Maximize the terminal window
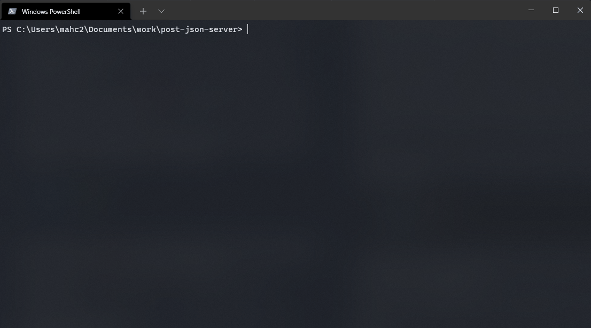 pos(556,10)
